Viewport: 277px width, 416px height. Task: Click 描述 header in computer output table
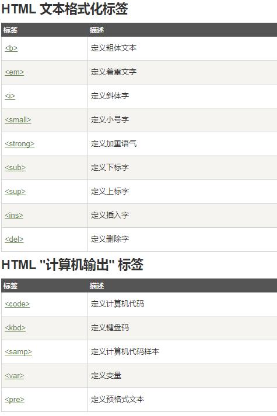pyautogui.click(x=97, y=285)
